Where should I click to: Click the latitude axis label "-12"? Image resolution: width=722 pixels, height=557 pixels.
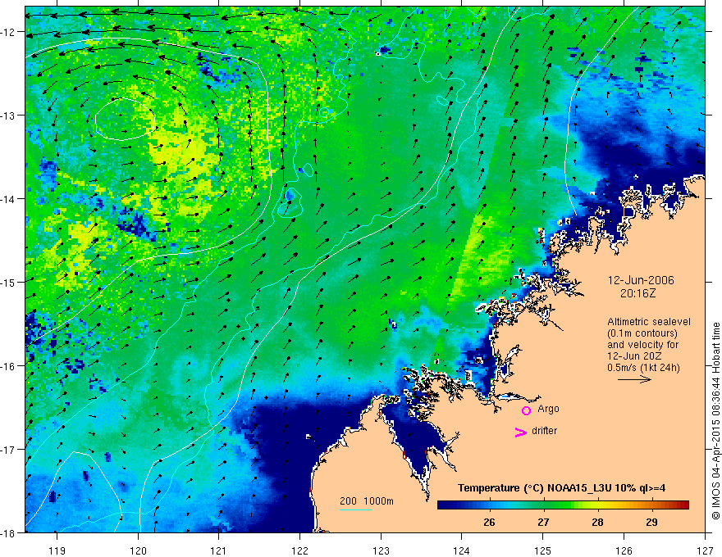point(8,32)
